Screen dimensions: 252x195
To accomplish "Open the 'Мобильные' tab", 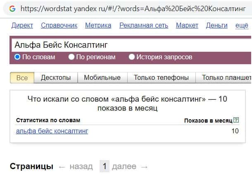I will 102,78.
